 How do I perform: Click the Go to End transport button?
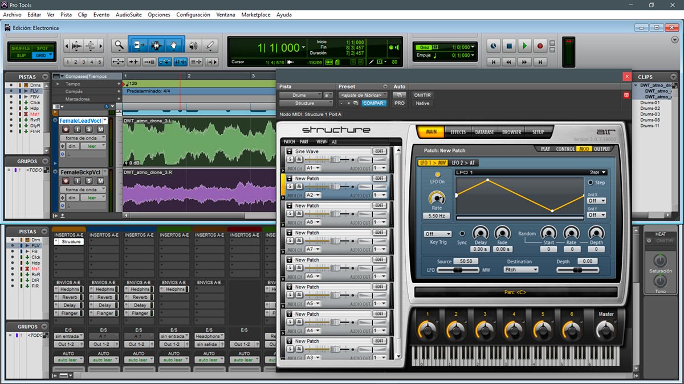tap(540, 61)
